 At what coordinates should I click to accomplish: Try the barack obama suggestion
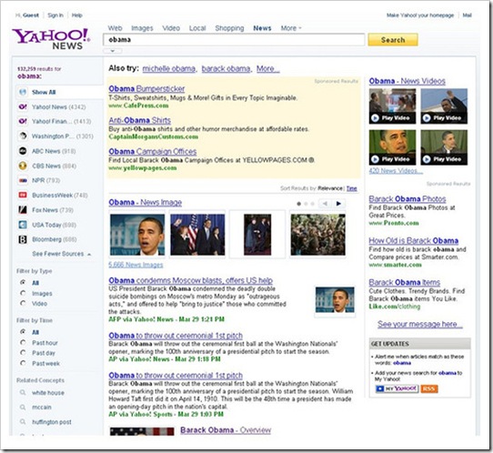226,68
